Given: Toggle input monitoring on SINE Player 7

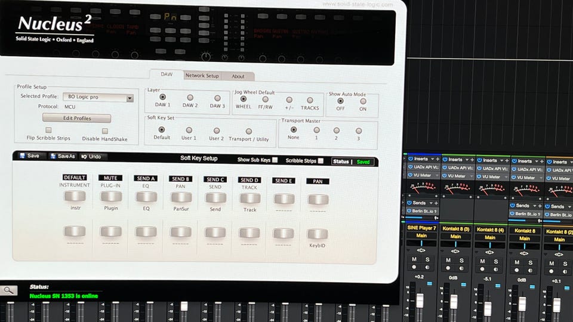Looking at the screenshot, I should click(427, 268).
